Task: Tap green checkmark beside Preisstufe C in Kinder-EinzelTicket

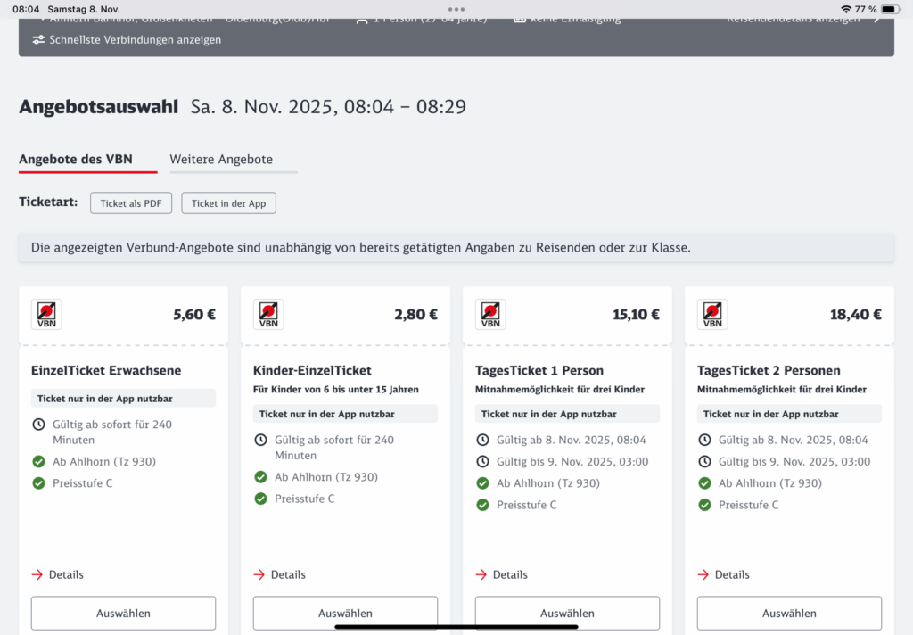Action: click(x=260, y=499)
